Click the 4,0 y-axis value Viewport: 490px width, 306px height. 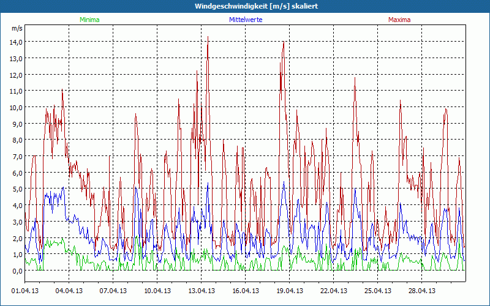tap(17, 205)
